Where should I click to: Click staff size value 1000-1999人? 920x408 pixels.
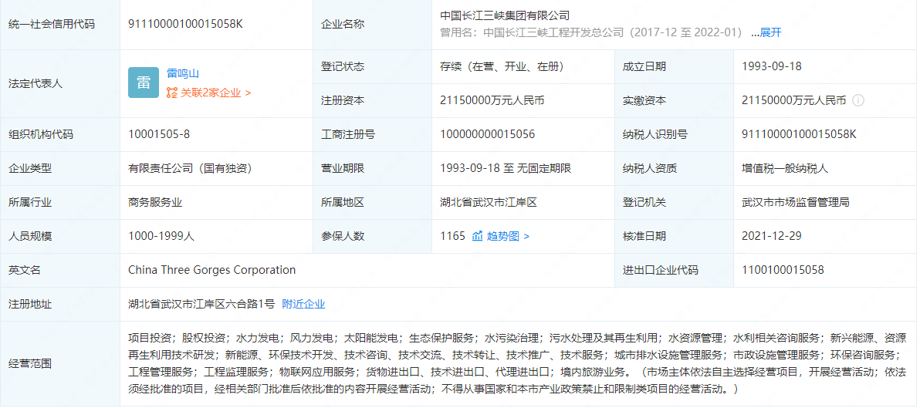(x=161, y=237)
